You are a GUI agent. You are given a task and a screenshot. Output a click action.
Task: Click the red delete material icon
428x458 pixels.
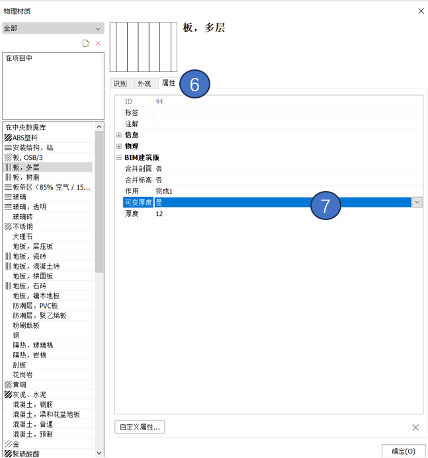click(x=98, y=43)
